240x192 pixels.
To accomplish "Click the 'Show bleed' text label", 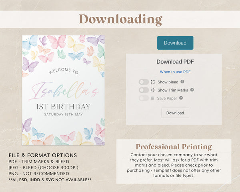I will 168,82.
